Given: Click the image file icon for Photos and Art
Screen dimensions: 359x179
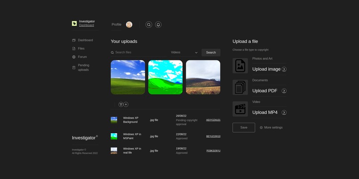Looking at the screenshot, I should [x=240, y=66].
